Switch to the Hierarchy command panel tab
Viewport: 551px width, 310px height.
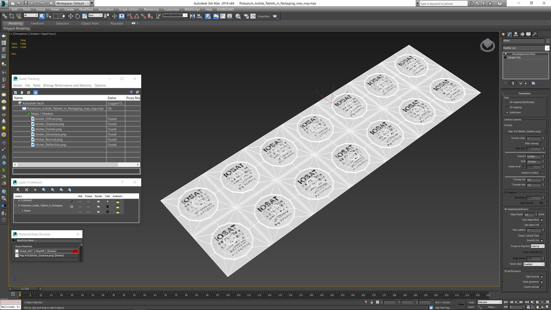pyautogui.click(x=516, y=34)
